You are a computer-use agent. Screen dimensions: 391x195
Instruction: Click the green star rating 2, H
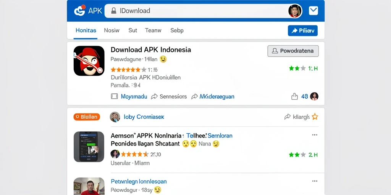[x=304, y=155]
